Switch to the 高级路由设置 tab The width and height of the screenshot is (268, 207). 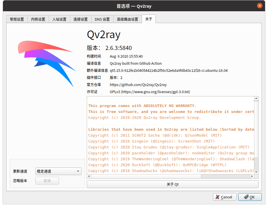(x=127, y=19)
